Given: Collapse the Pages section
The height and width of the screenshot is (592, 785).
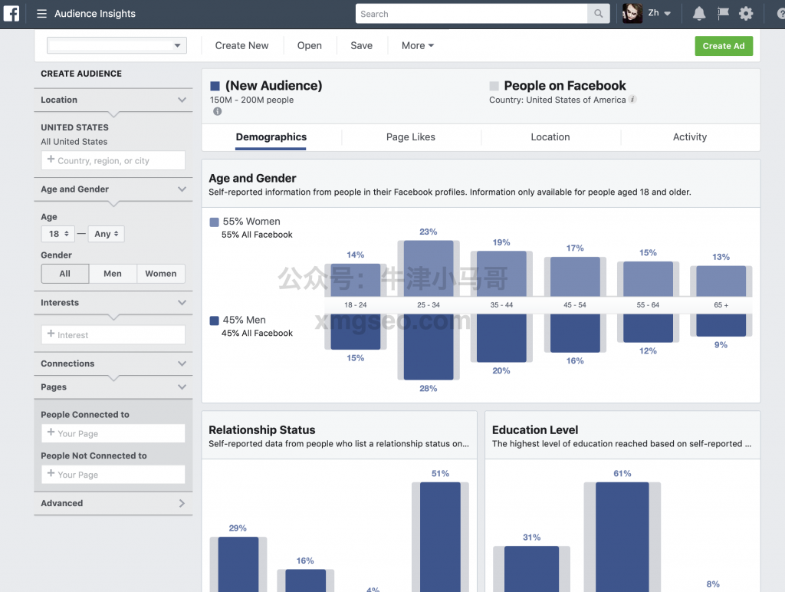Looking at the screenshot, I should click(182, 387).
